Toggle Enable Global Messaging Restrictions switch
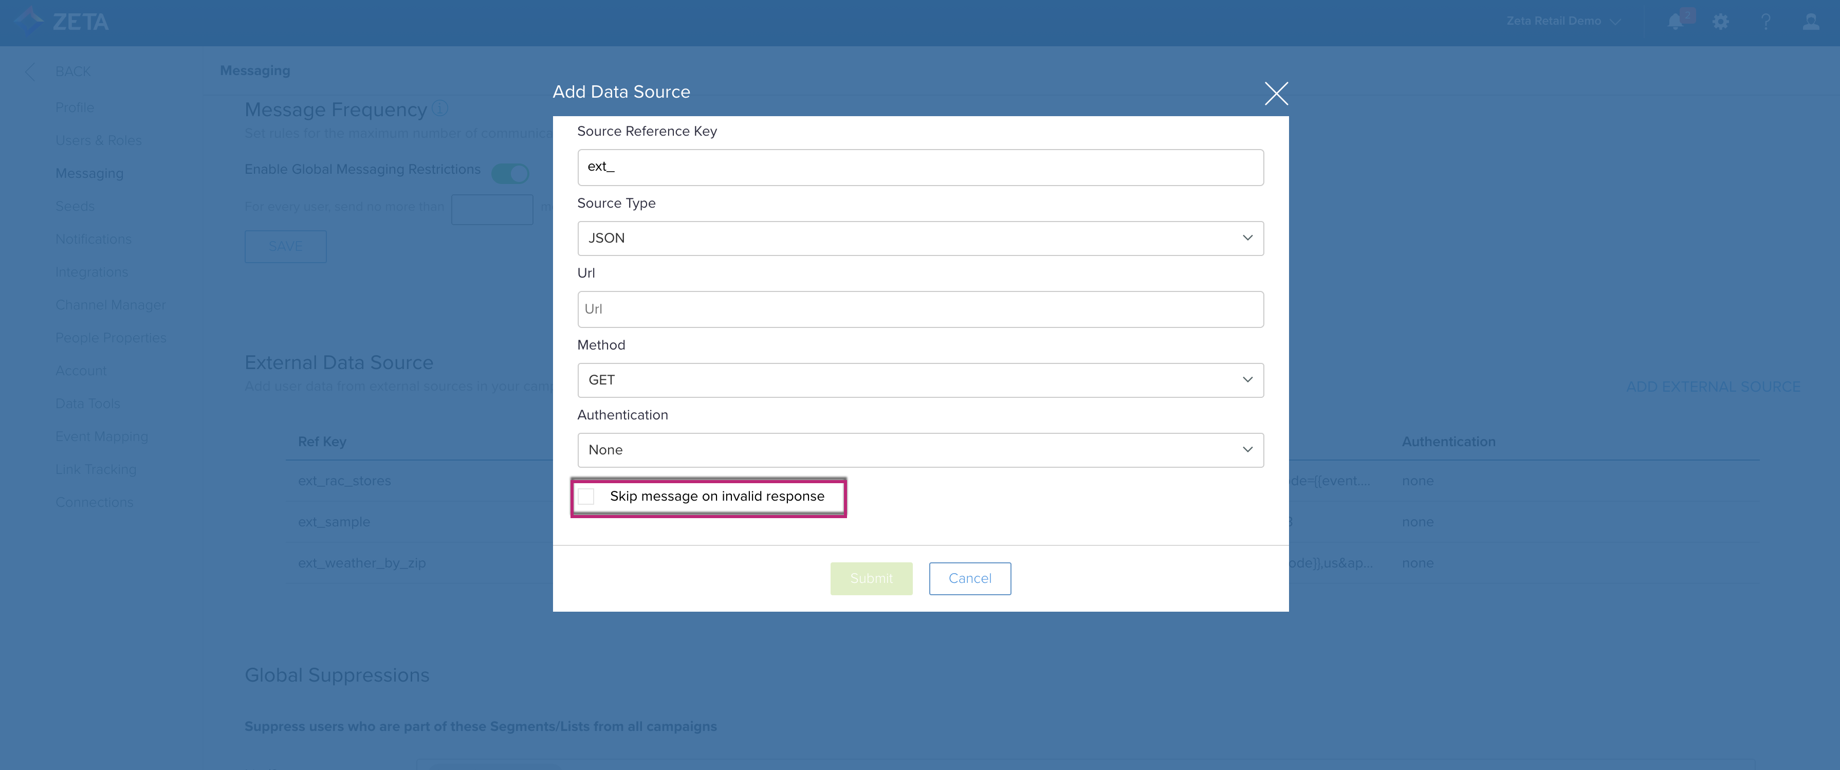The width and height of the screenshot is (1840, 770). tap(510, 173)
